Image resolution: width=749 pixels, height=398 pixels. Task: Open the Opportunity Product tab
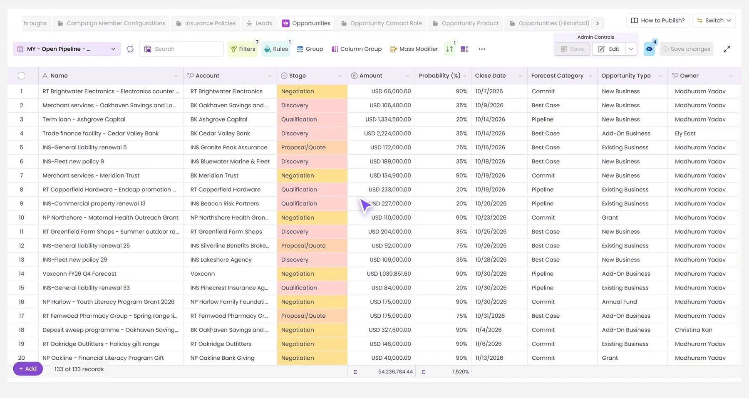point(466,23)
